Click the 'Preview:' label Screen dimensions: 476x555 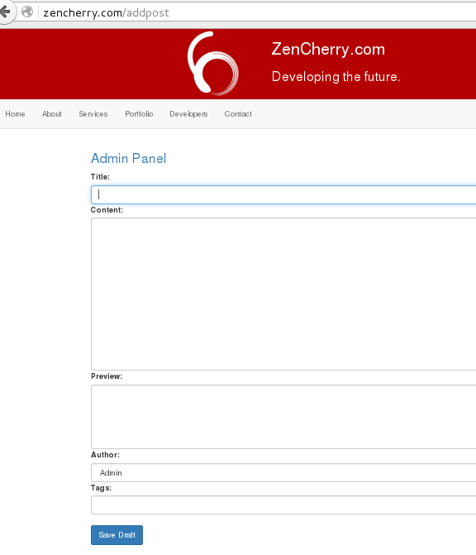pos(107,376)
